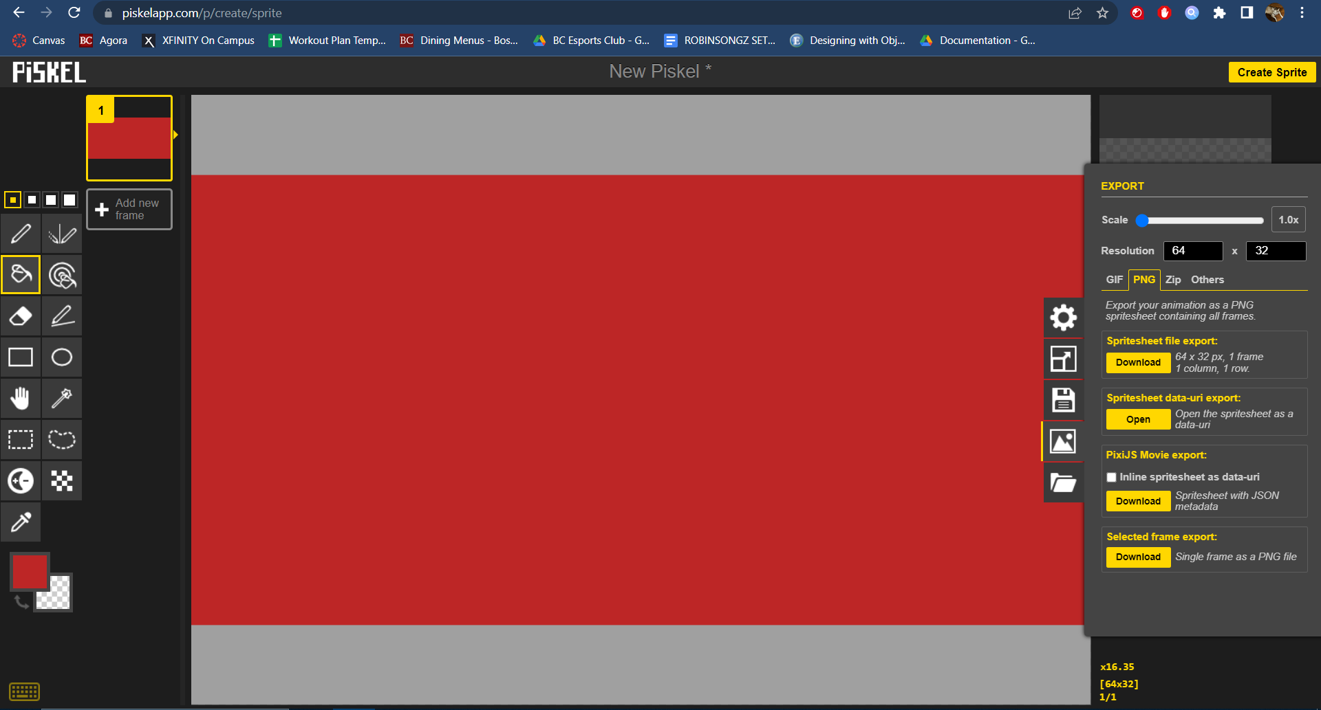Select the Vertical Mirror pen tool
This screenshot has height=710, width=1321.
point(62,234)
